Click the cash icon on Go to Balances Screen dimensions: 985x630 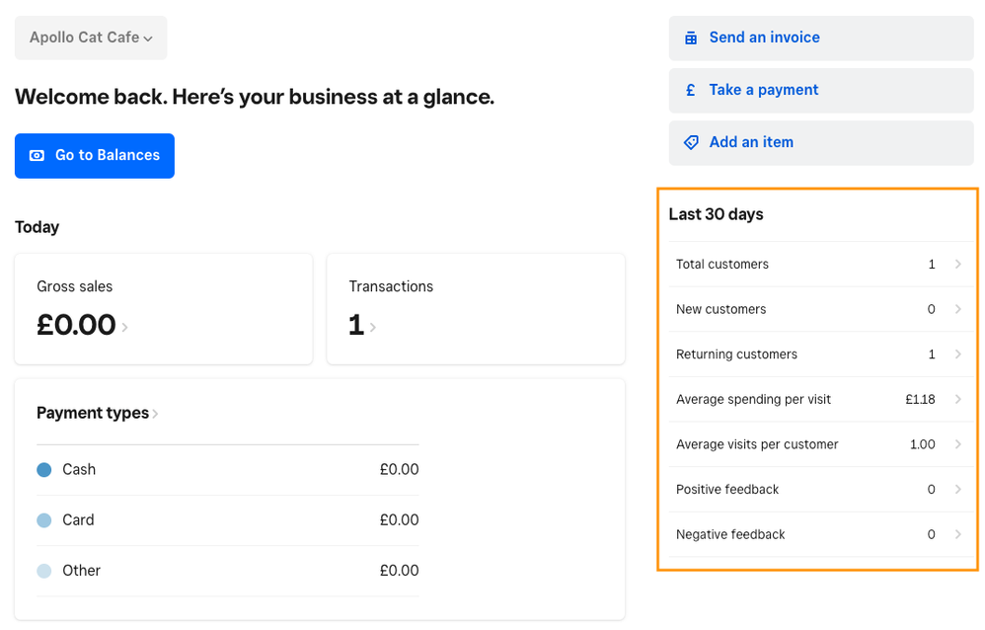[38, 156]
